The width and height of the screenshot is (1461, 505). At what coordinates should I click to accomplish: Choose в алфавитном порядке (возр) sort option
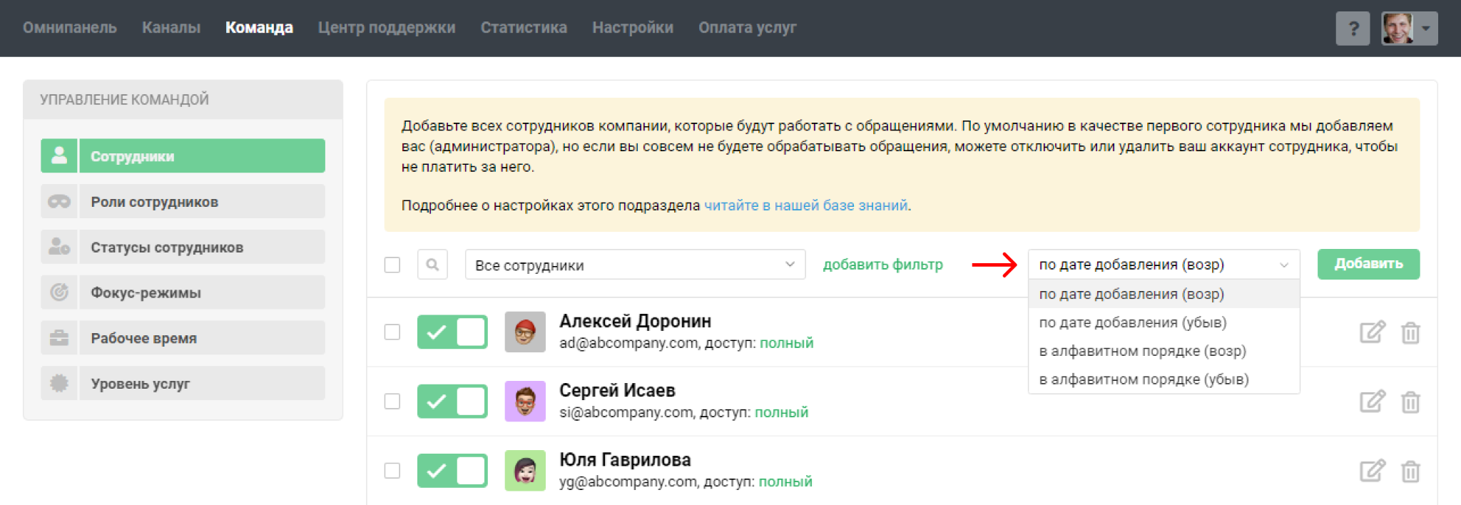pos(1142,351)
